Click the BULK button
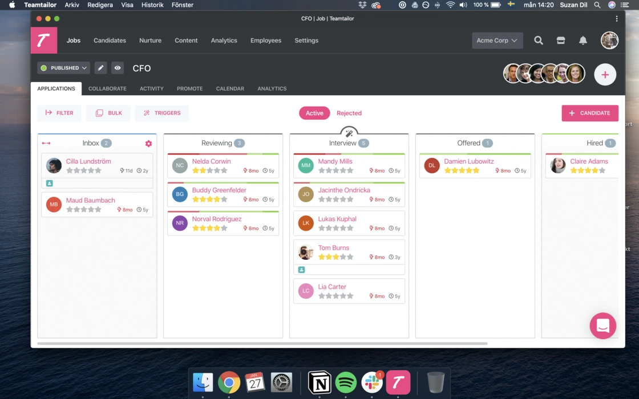 click(108, 113)
